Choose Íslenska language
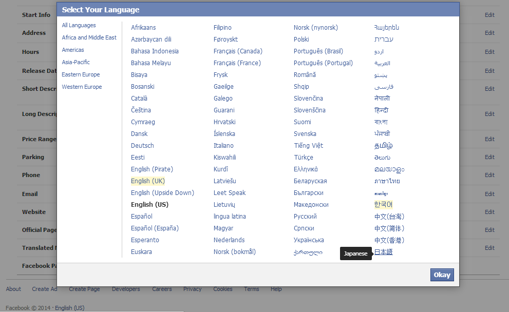This screenshot has height=312, width=509. [x=224, y=133]
